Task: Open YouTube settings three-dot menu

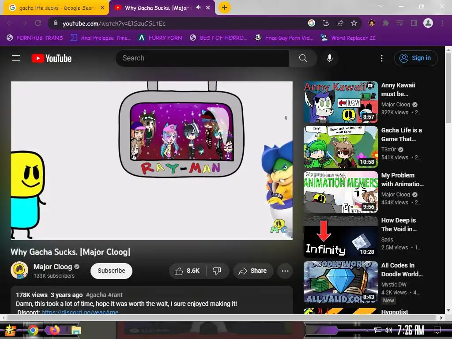Action: (x=382, y=58)
